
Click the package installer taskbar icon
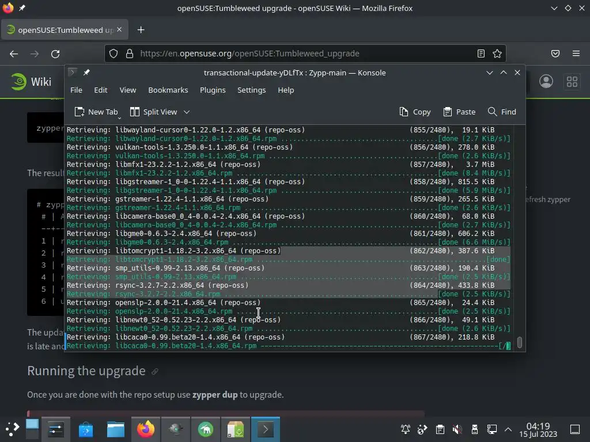tap(236, 429)
